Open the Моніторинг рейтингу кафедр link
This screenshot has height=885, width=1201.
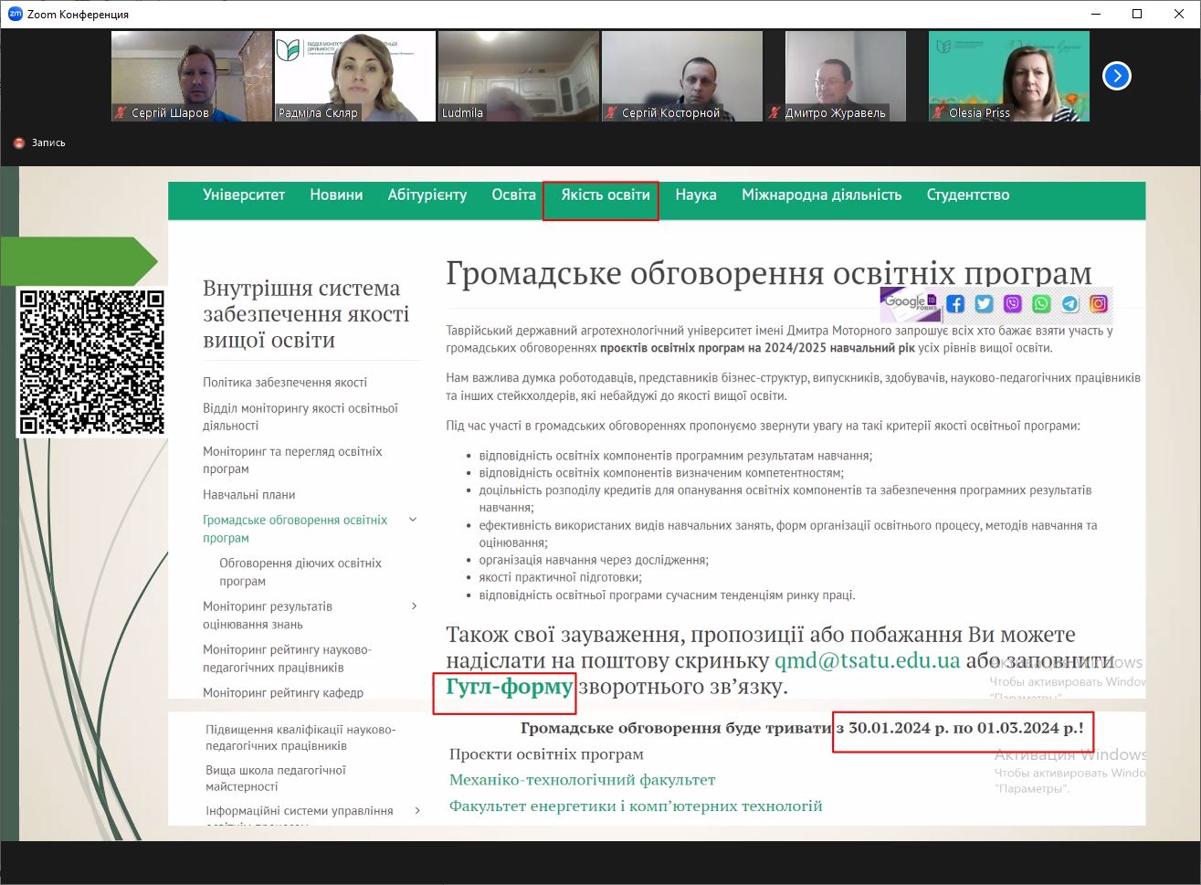[283, 693]
